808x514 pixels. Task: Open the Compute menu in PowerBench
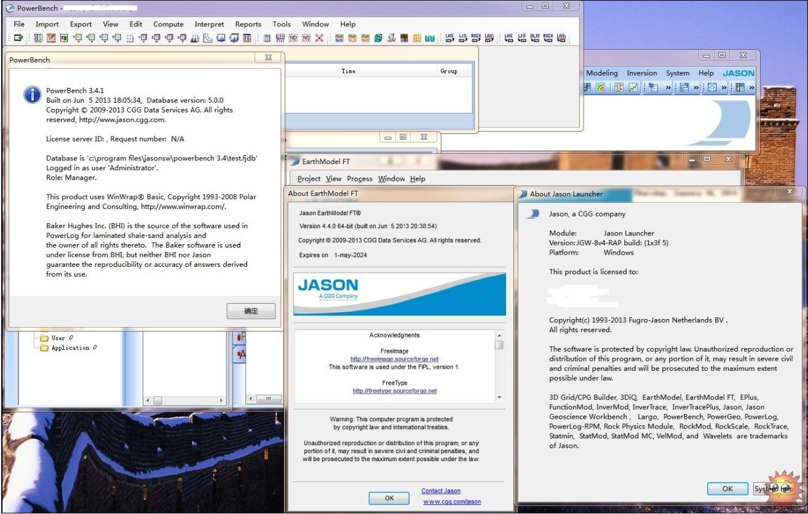click(x=168, y=24)
